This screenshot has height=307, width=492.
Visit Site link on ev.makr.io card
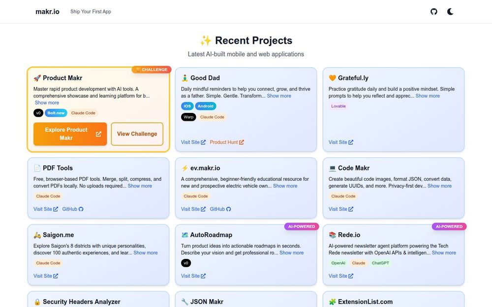[193, 209]
